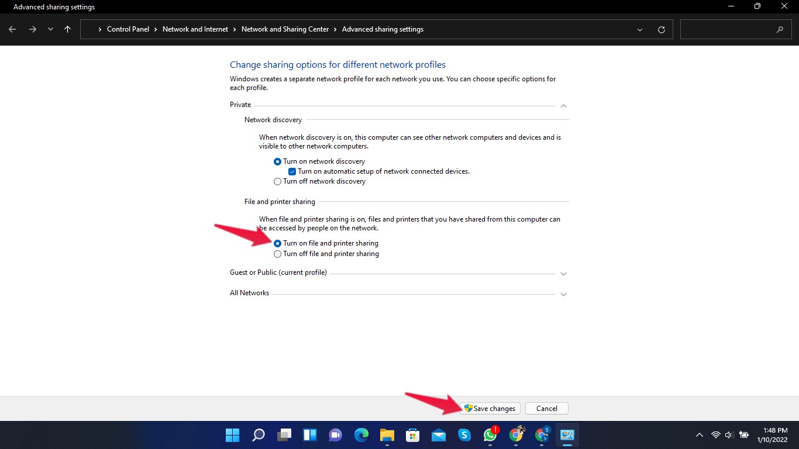
Task: Select Turn off network discovery
Action: [277, 181]
